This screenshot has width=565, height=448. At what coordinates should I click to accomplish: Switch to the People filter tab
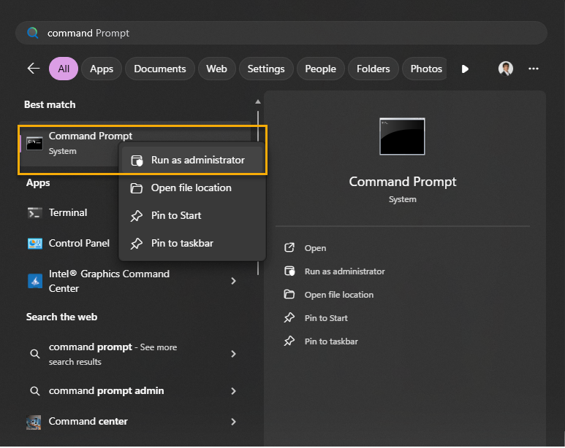320,69
